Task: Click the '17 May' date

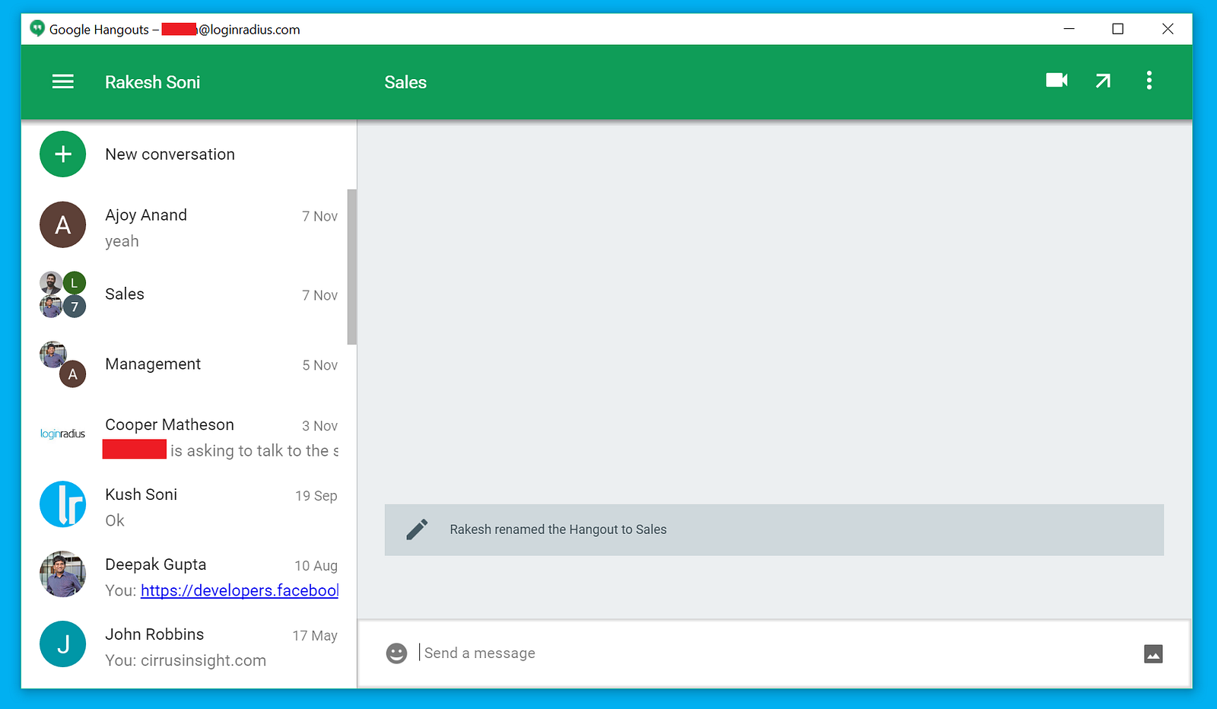Action: coord(315,636)
